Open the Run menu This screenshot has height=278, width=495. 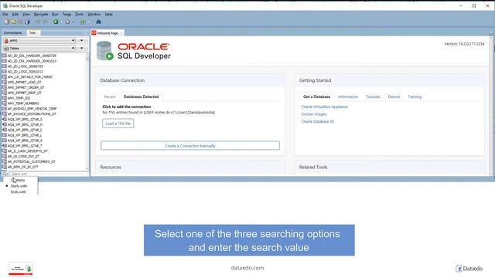point(55,14)
